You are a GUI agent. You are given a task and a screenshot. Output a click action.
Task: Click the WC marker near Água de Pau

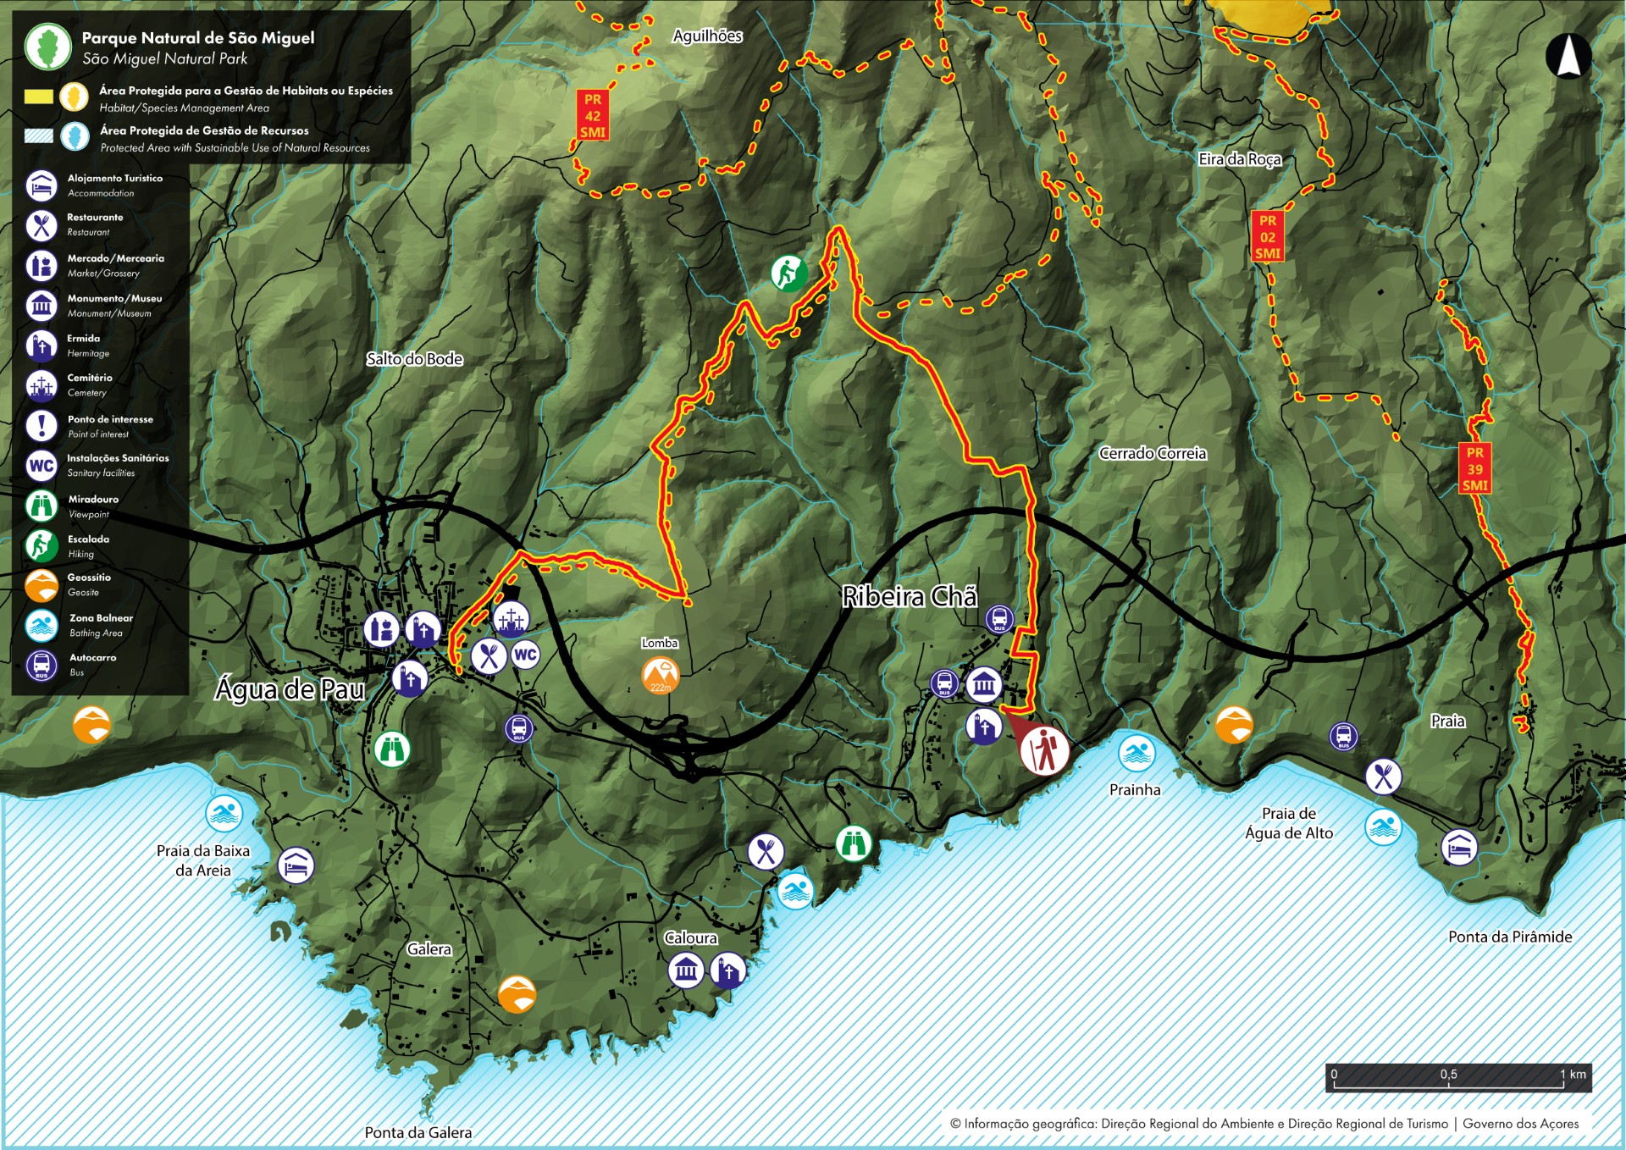pyautogui.click(x=524, y=655)
